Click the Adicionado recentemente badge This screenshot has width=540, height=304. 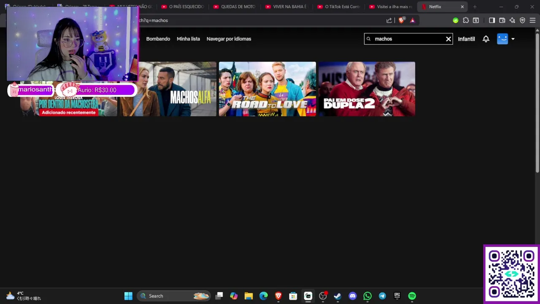[x=69, y=112]
